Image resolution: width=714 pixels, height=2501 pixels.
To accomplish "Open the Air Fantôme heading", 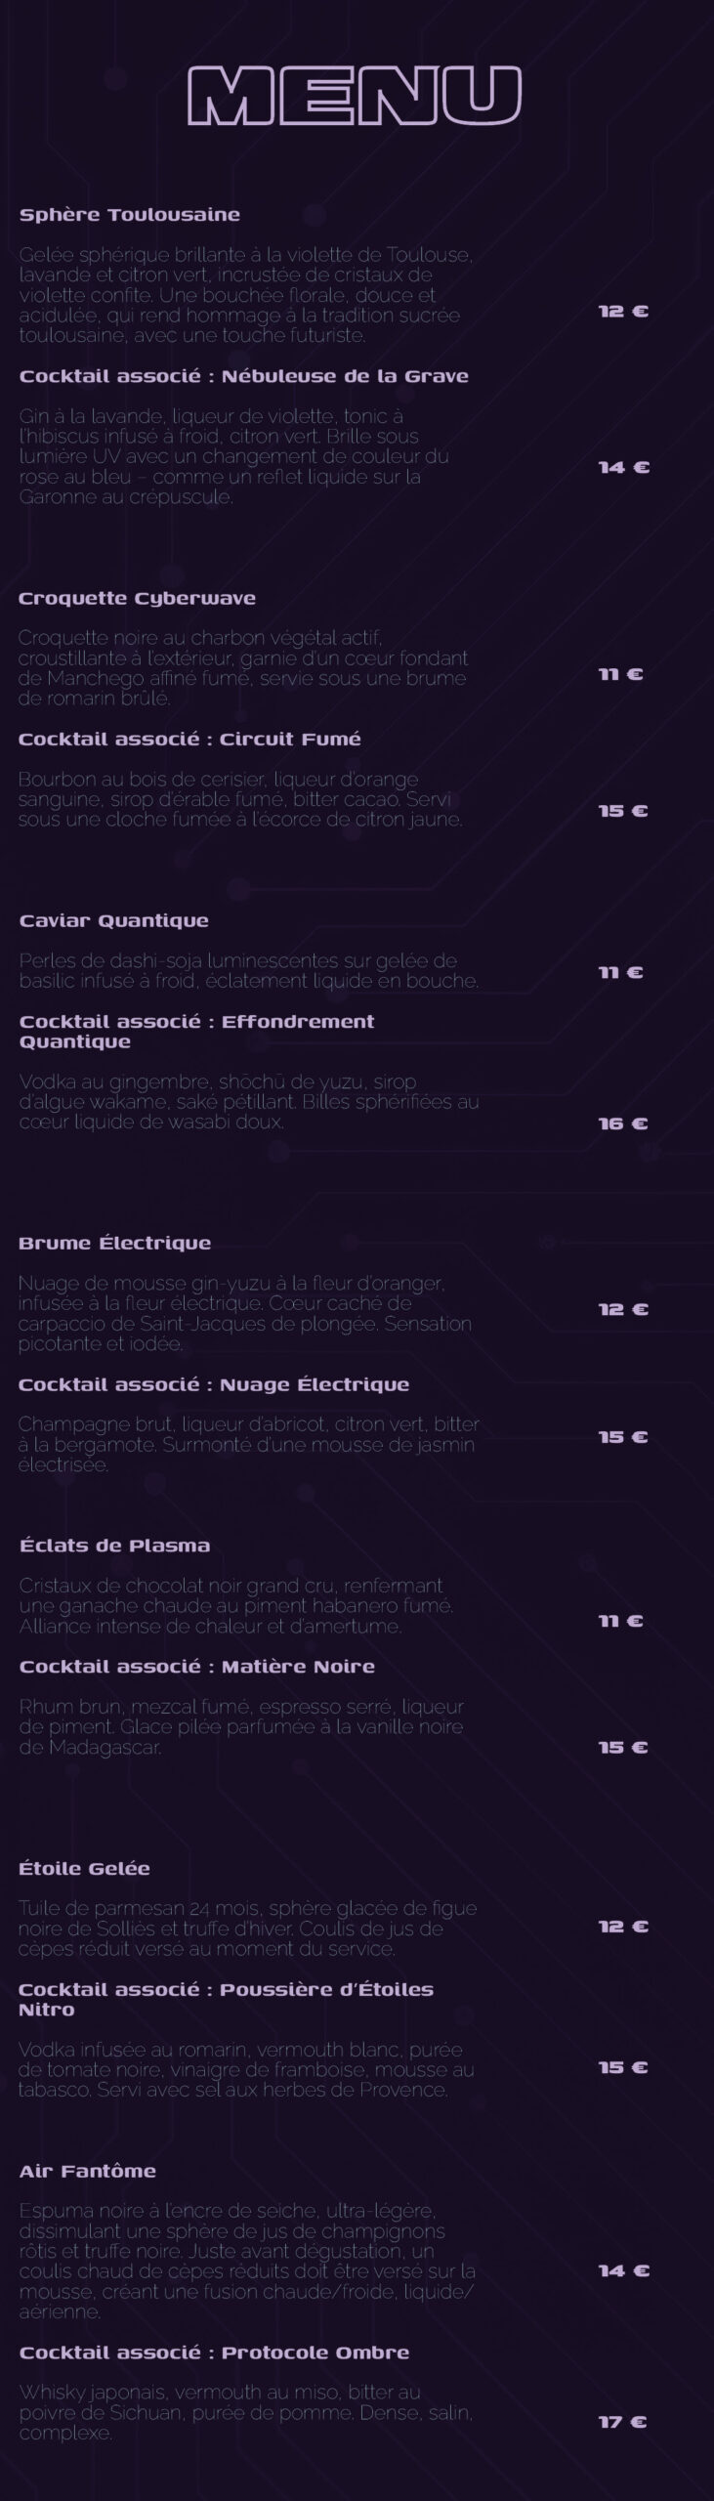I will coord(88,2172).
